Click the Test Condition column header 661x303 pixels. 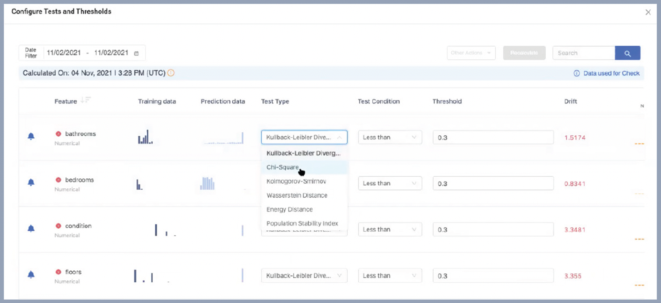tap(379, 101)
